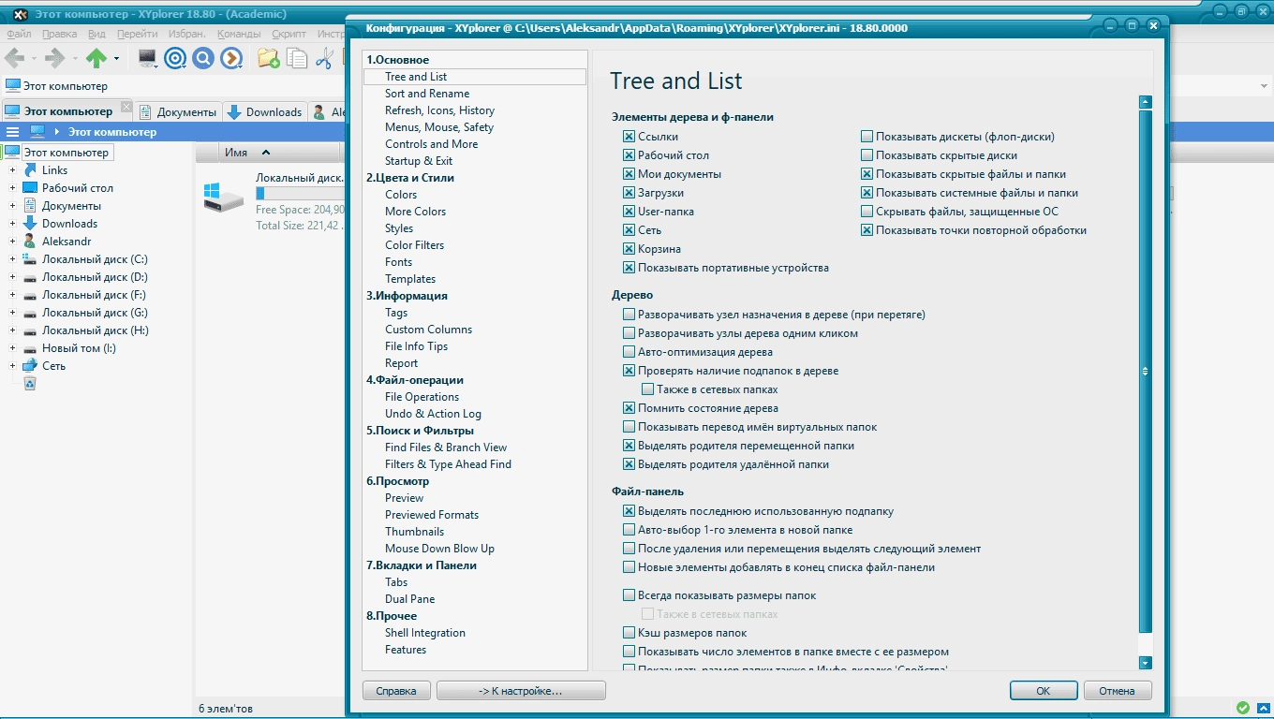
Task: Toggle the Корзина checkbox
Action: [x=629, y=249]
